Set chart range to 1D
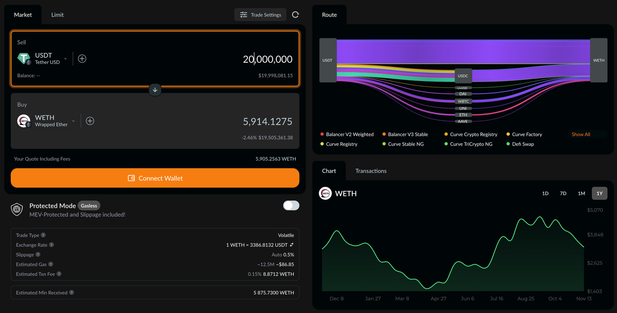The height and width of the screenshot is (313, 617). click(545, 193)
